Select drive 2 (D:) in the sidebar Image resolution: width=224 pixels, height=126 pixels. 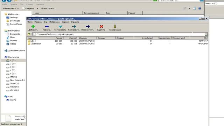pyautogui.click(x=13, y=64)
